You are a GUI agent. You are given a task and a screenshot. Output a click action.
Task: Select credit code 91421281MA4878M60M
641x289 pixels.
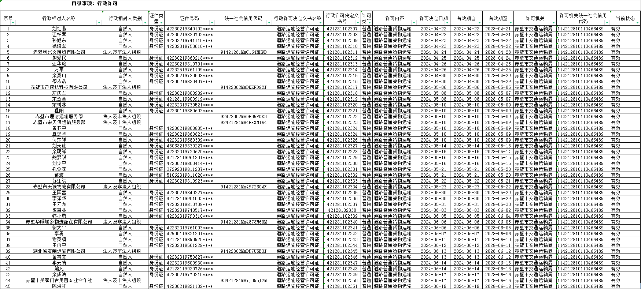244,222
